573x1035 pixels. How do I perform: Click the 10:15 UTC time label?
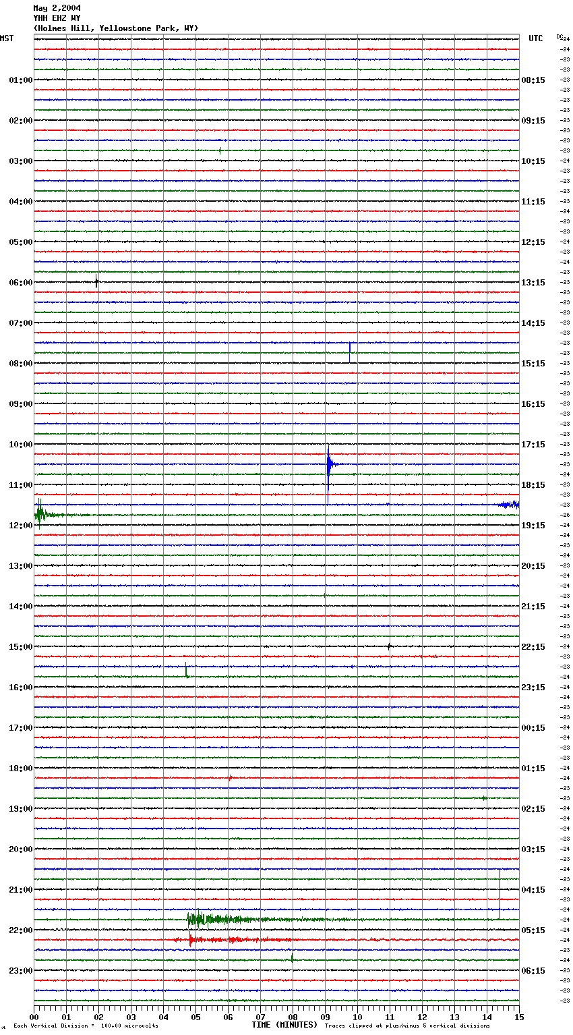click(x=533, y=161)
